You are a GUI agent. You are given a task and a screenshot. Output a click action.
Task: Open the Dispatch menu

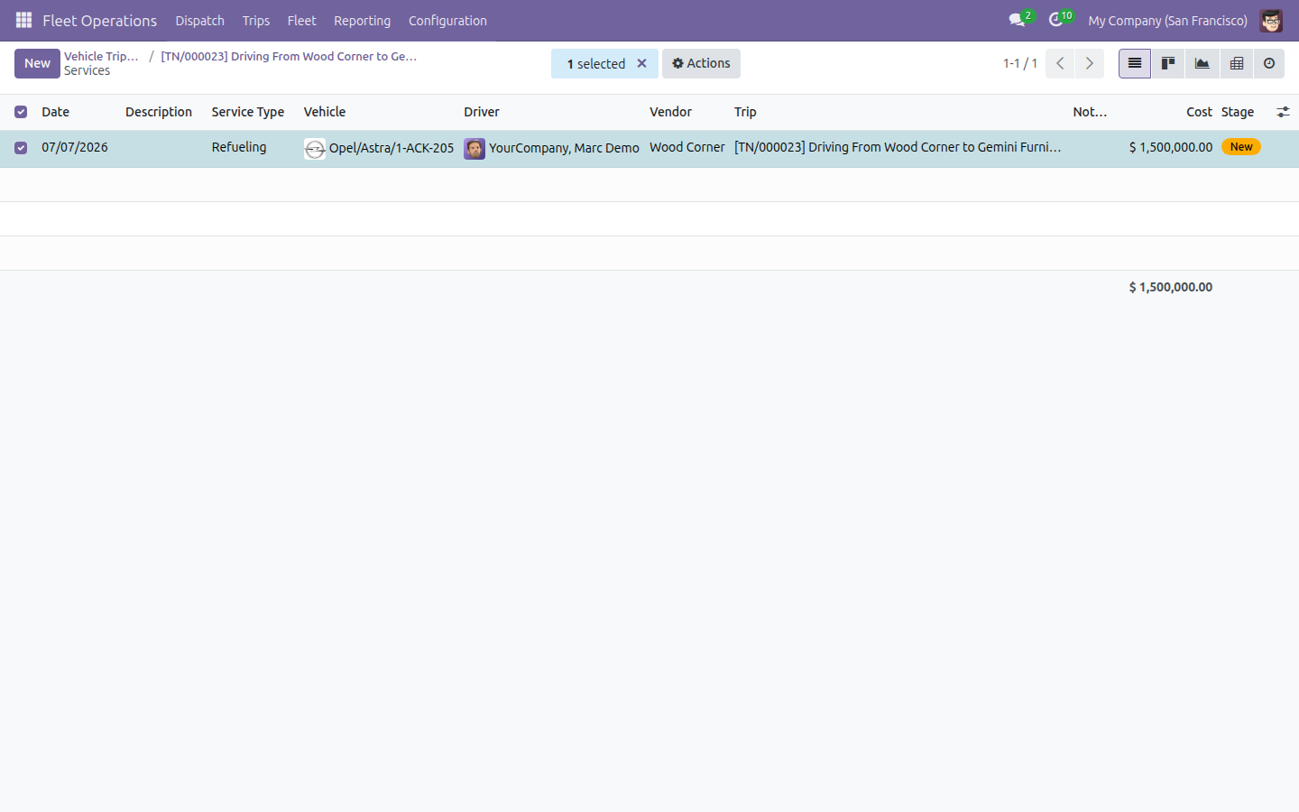coord(200,20)
